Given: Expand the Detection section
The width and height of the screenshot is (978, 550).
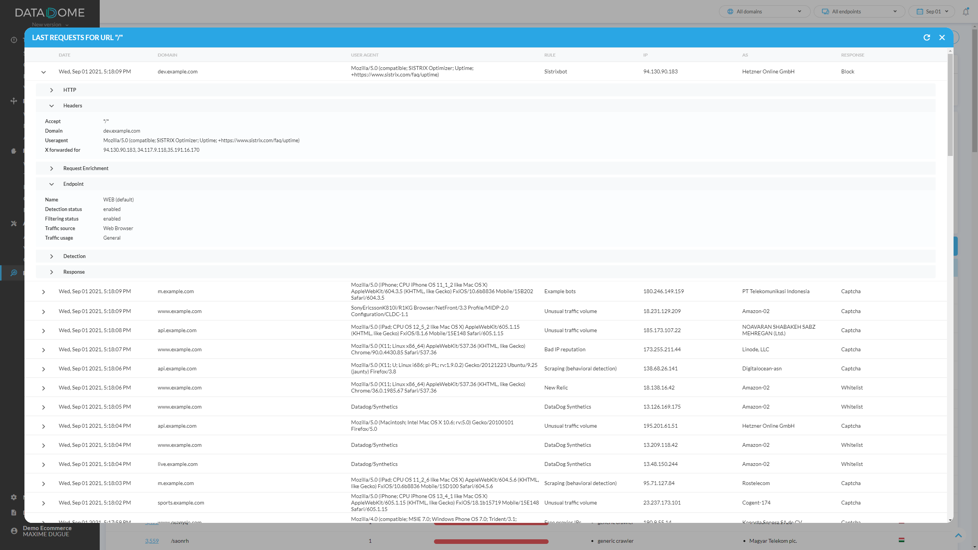Looking at the screenshot, I should pos(52,256).
